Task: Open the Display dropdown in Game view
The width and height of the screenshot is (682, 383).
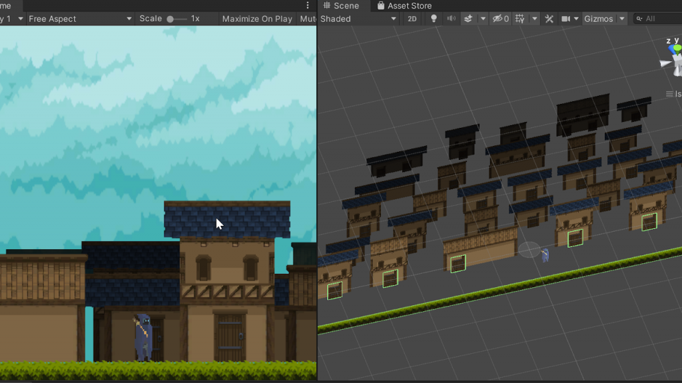Action: coord(12,19)
